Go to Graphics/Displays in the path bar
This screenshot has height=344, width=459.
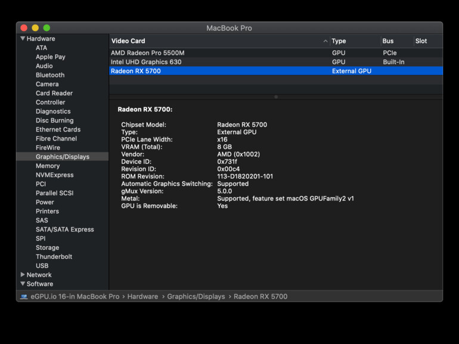pos(196,296)
